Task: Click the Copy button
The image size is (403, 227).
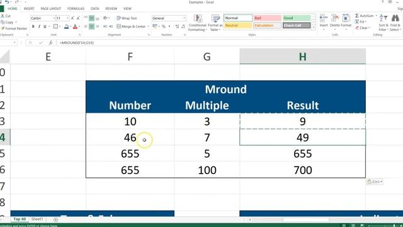Action: tap(8, 22)
